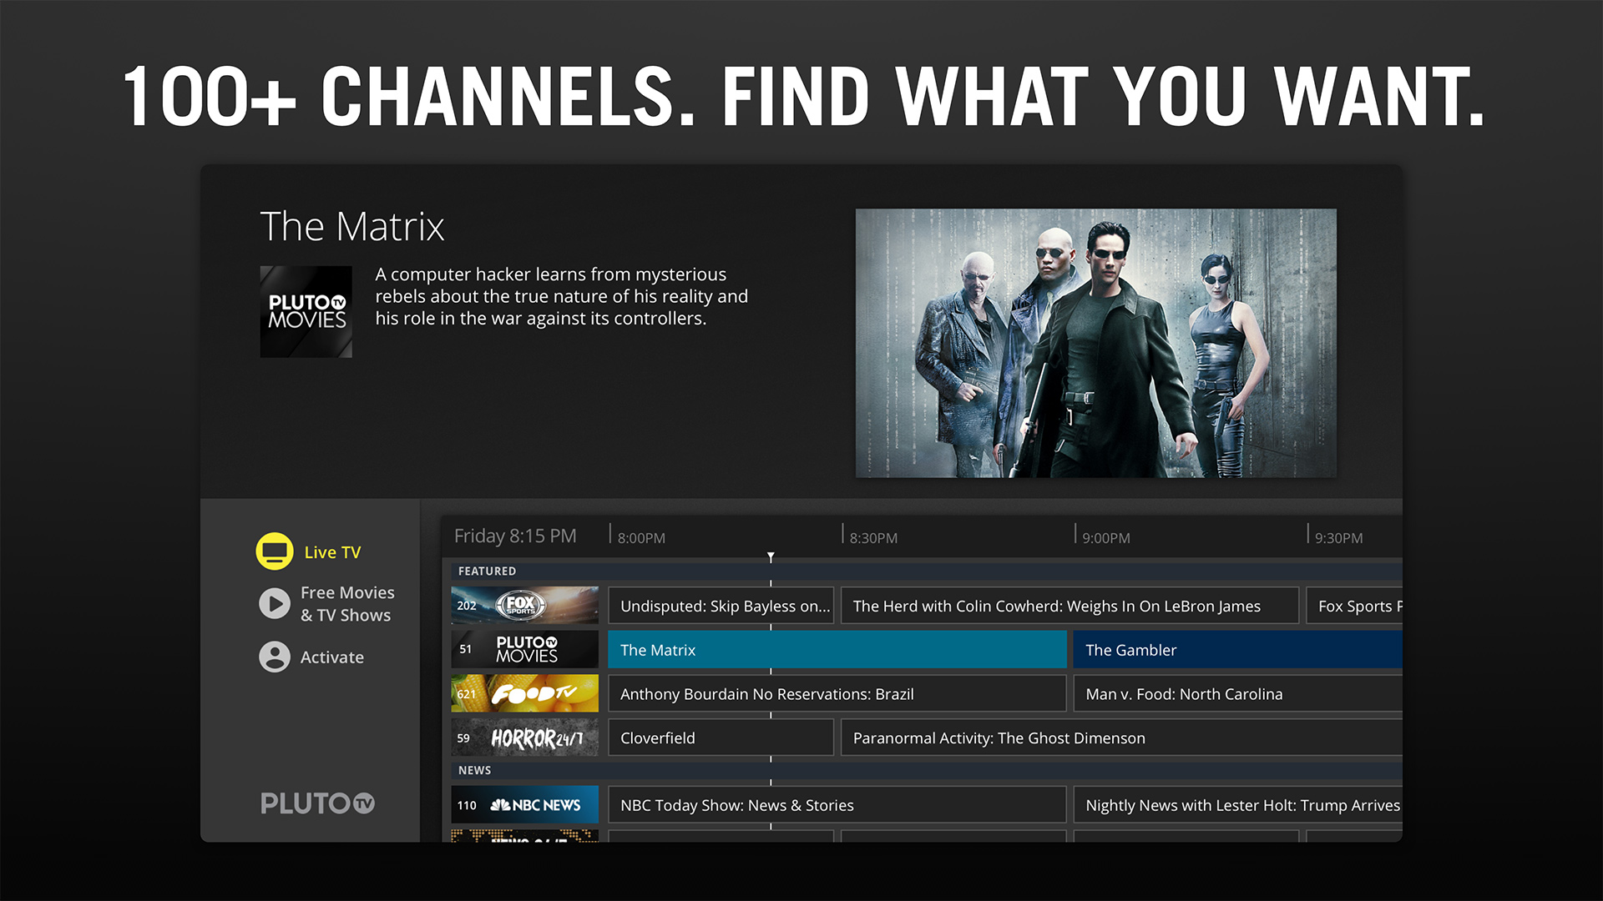Select Fox Sports channel 202 logo
1603x901 pixels.
[x=524, y=605]
